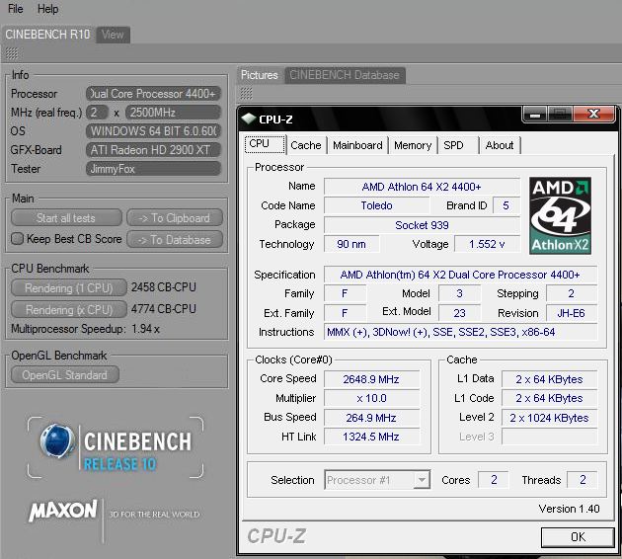Open the File menu
The height and width of the screenshot is (559, 622).
(x=16, y=9)
